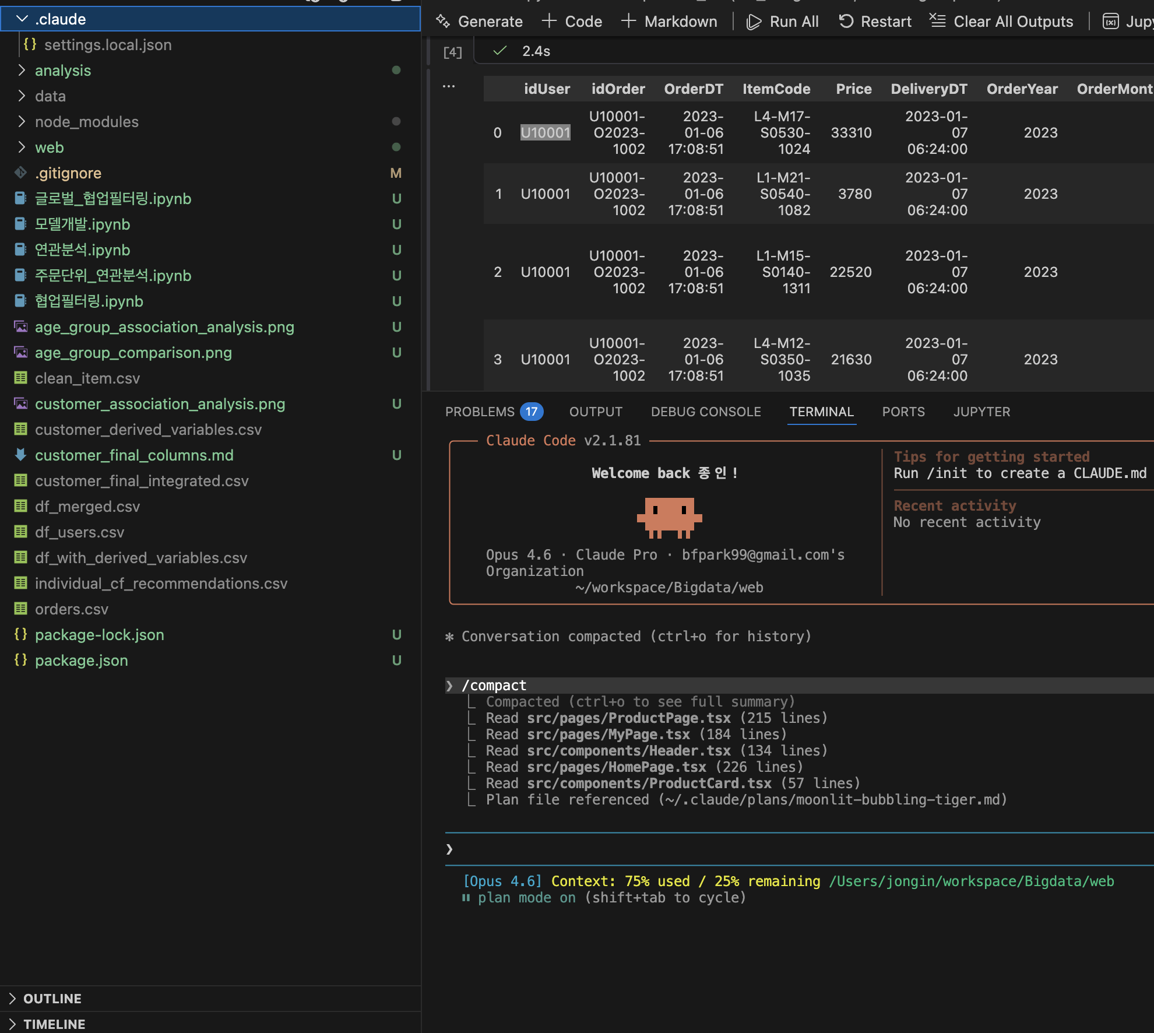
Task: Expand the node_modules folder
Action: tap(22, 122)
